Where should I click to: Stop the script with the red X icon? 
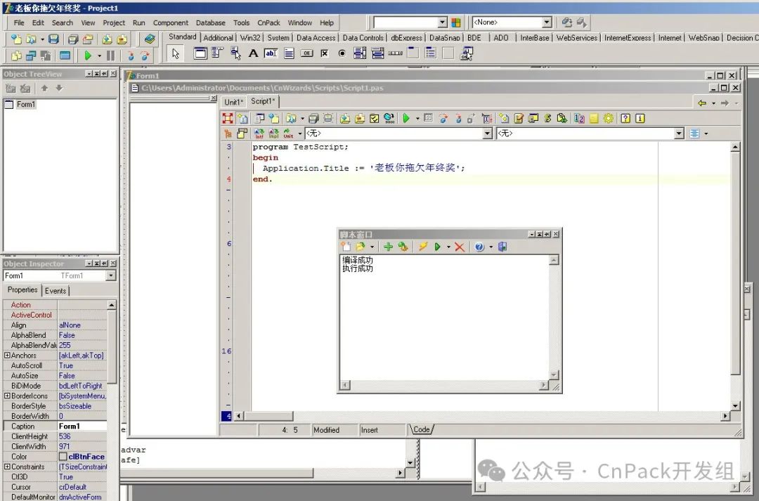(x=460, y=247)
